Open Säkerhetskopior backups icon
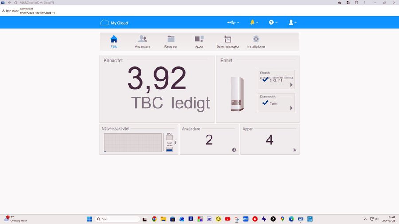This screenshot has width=399, height=224. point(227,39)
